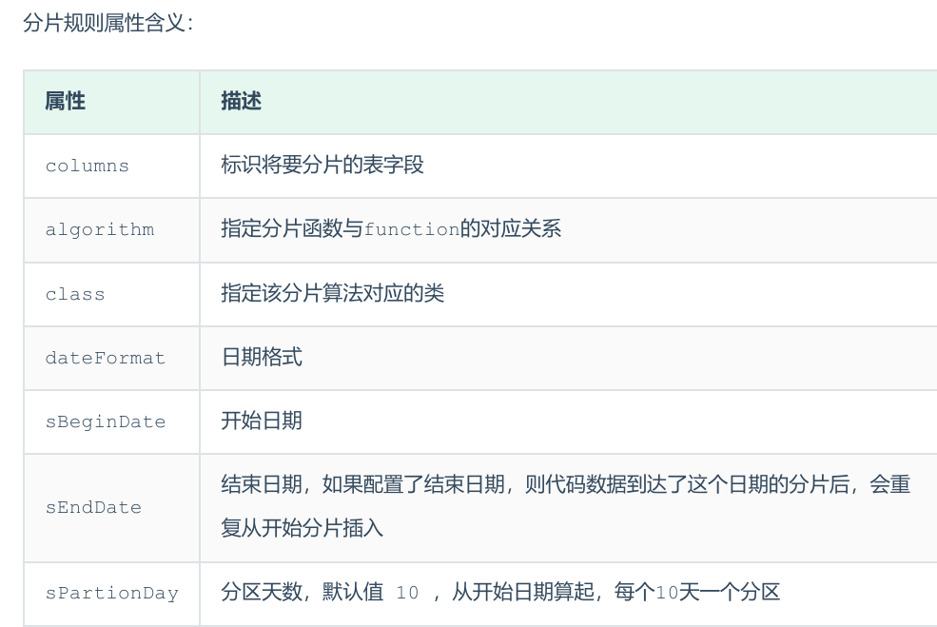Click the description 指定该分片算法对应的类

coord(332,293)
